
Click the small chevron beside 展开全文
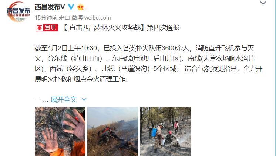point(84,99)
